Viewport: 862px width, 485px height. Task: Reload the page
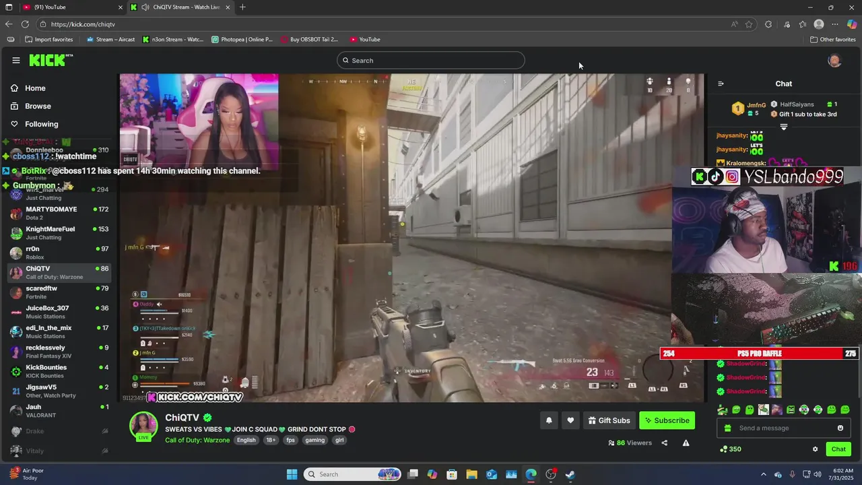click(x=25, y=24)
